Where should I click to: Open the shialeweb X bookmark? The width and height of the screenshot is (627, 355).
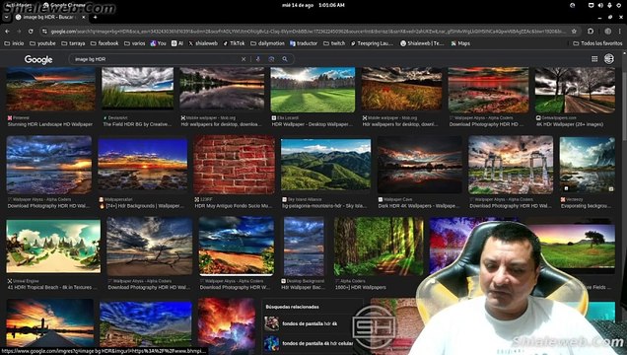tap(203, 43)
